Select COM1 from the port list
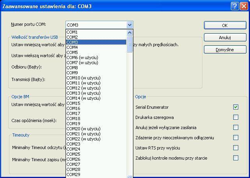 point(96,32)
